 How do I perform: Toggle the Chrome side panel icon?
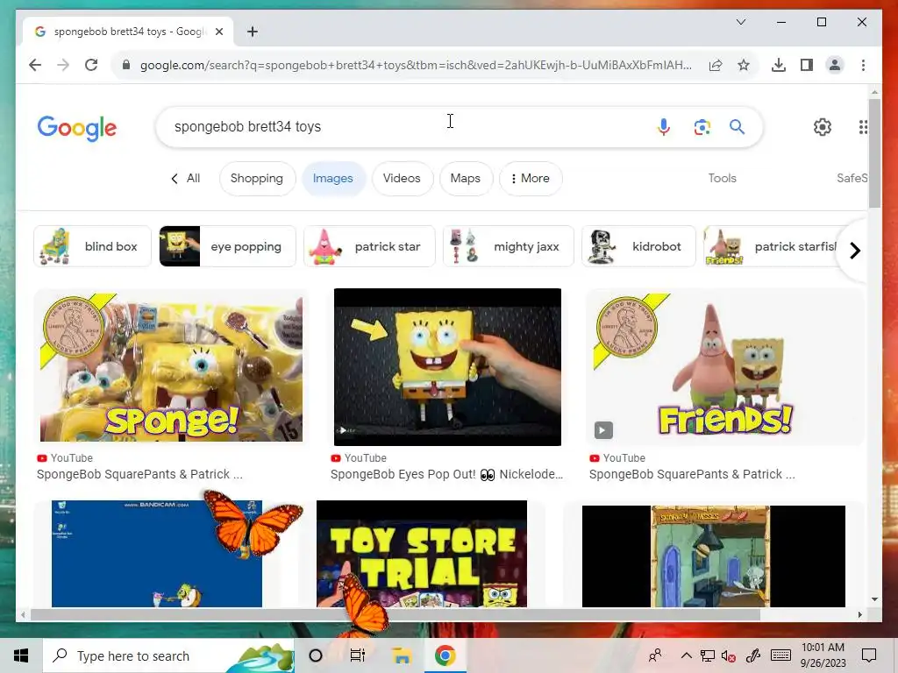(x=807, y=65)
